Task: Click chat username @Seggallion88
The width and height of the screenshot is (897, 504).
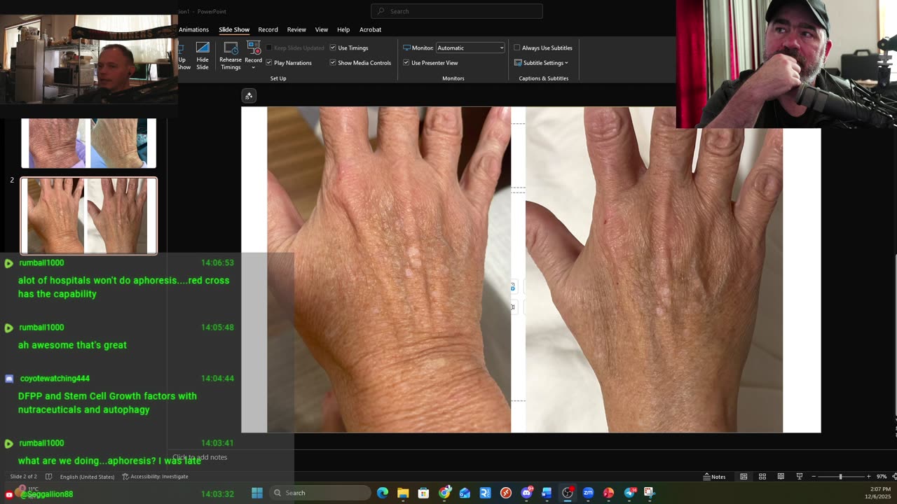Action: point(46,494)
